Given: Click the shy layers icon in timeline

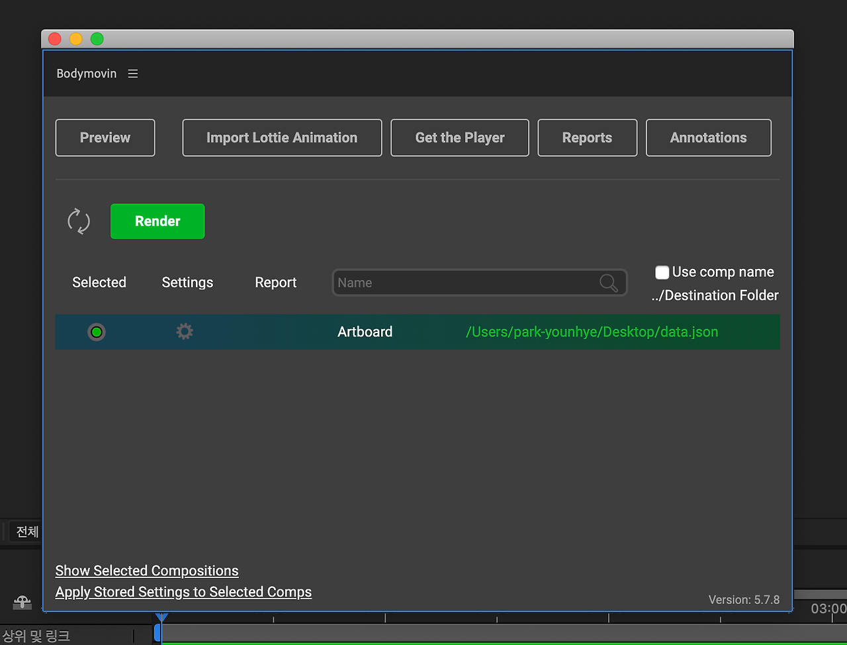Looking at the screenshot, I should (22, 603).
